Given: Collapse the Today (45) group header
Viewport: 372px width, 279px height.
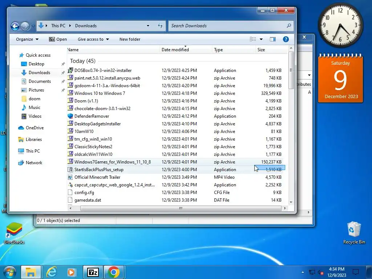Looking at the screenshot, I should [82, 61].
